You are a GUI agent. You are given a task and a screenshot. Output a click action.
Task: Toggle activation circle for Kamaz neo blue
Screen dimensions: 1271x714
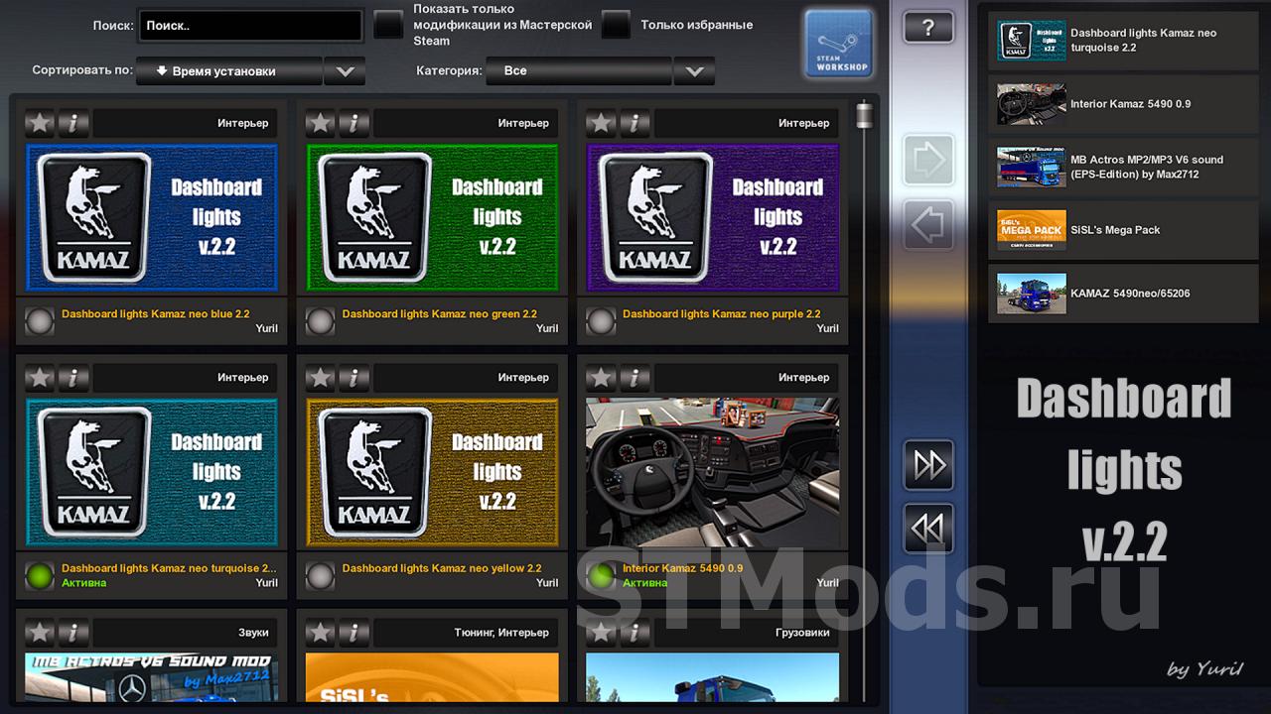[40, 321]
